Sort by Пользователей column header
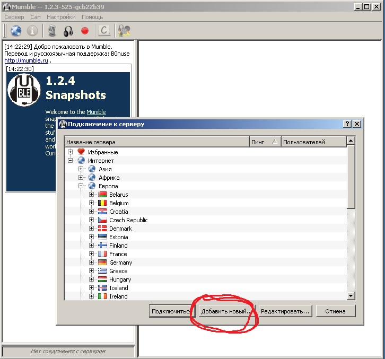The width and height of the screenshot is (385, 359). [x=314, y=142]
